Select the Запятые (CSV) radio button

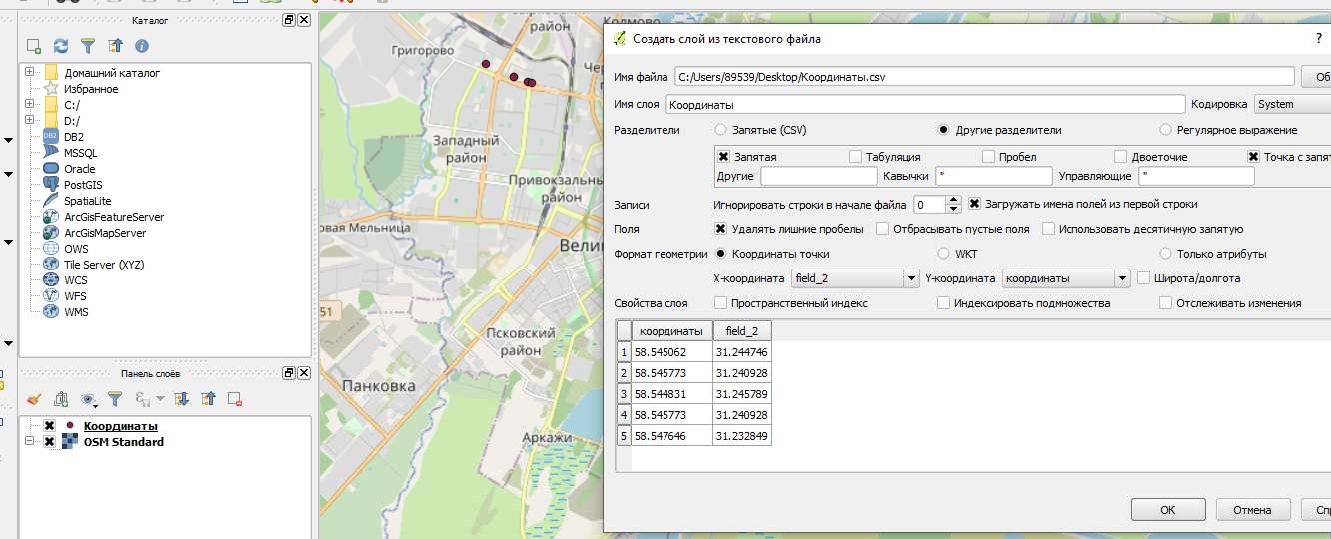coord(721,130)
